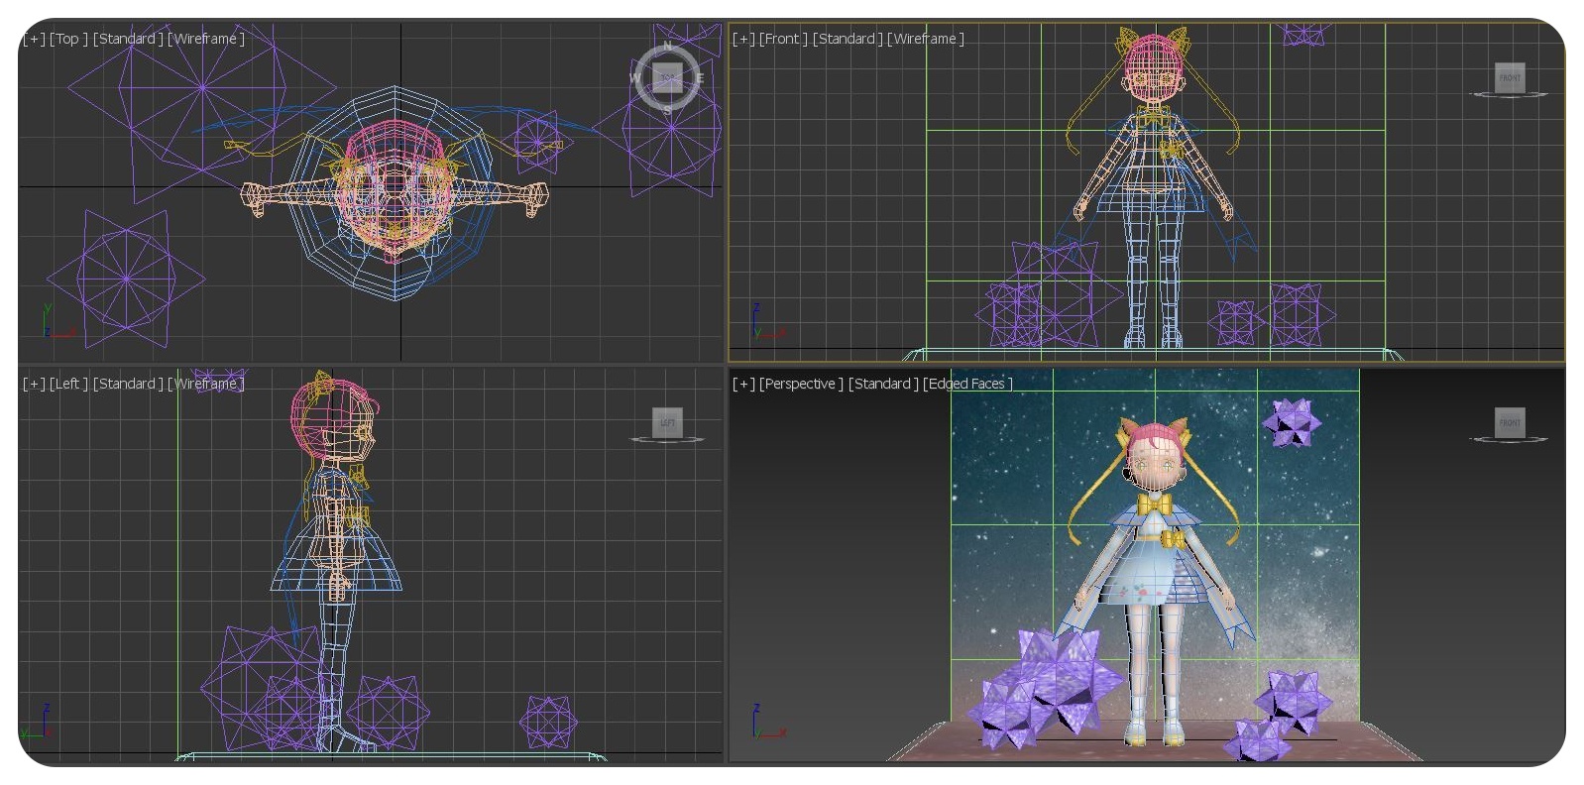Screen dimensions: 1584x785
Task: Select the floating purple star in the Perspective viewport
Action: [1292, 422]
